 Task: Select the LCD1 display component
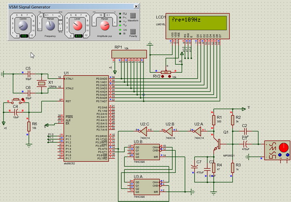pyautogui.click(x=198, y=26)
